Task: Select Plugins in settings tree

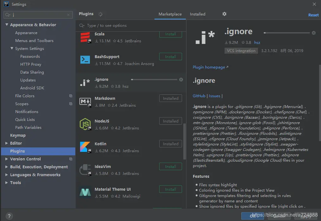Action: pos(38,151)
